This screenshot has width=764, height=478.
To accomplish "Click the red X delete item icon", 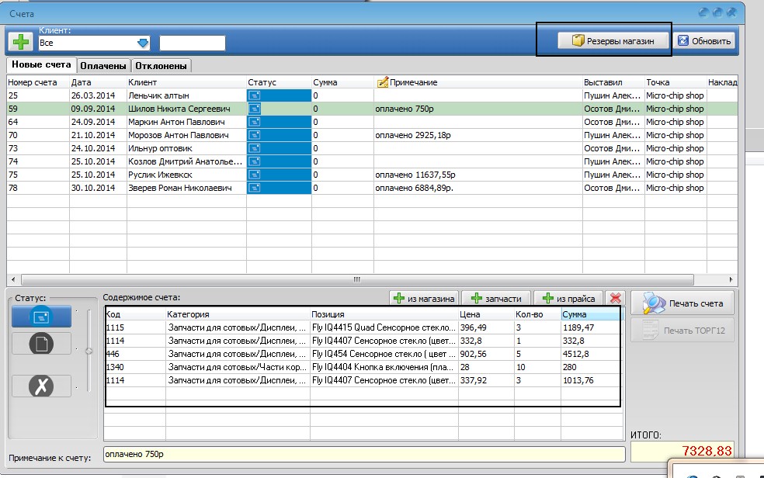I will click(616, 299).
